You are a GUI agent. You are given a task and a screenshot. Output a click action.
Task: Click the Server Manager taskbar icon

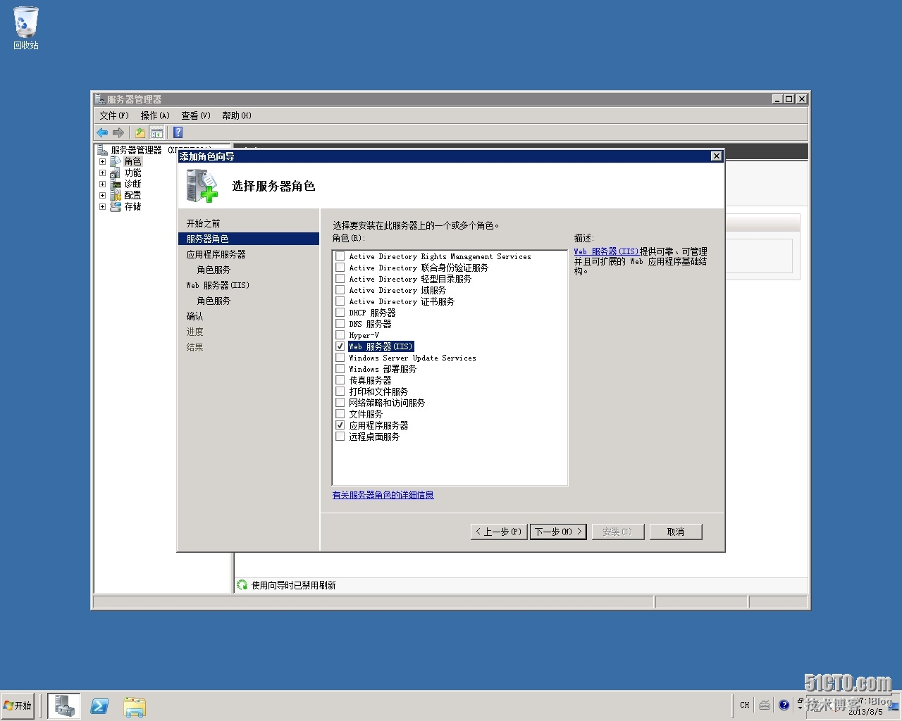(x=64, y=706)
